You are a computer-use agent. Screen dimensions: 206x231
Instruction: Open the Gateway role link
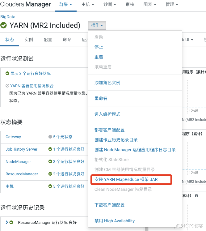13,137
